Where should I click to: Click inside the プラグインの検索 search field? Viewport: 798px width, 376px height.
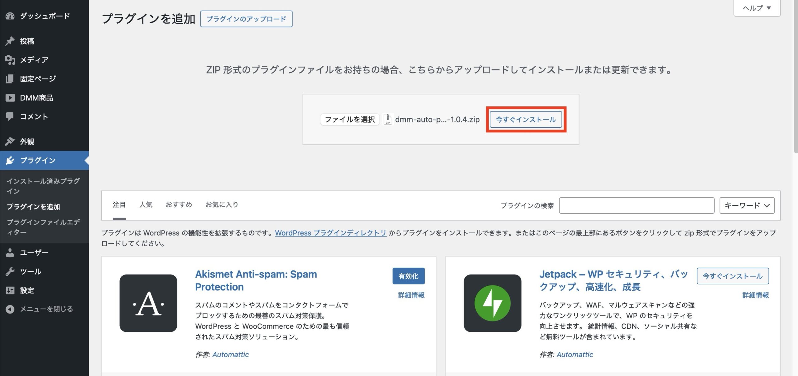[x=637, y=205]
